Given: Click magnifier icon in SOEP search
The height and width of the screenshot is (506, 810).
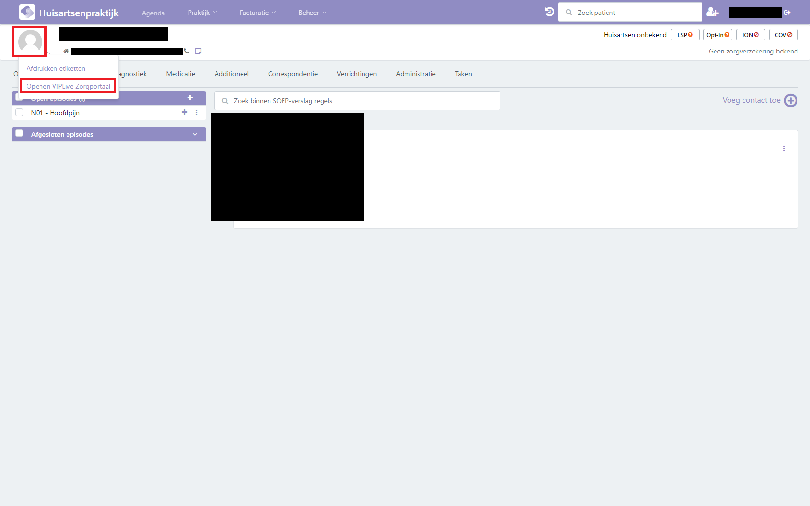Looking at the screenshot, I should [x=225, y=101].
